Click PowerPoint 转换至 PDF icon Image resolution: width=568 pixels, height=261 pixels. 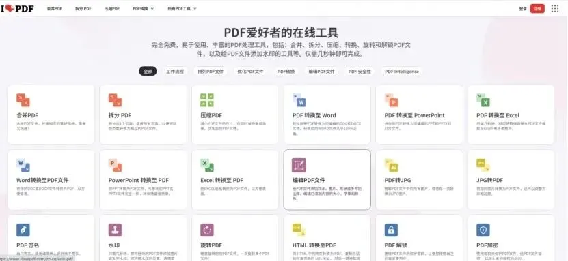coord(115,165)
